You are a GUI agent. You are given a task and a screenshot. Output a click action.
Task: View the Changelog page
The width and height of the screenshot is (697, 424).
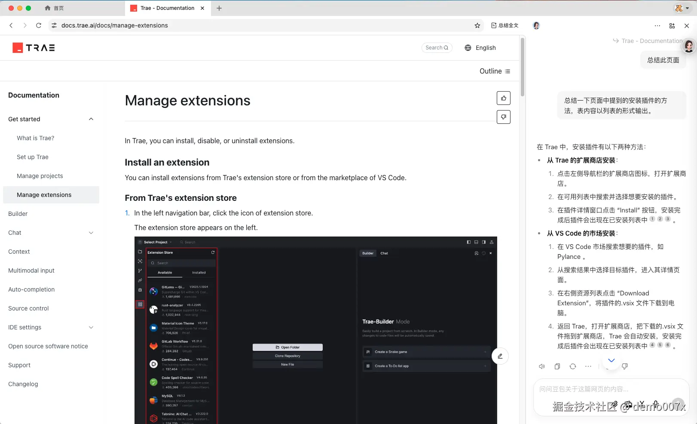tap(23, 384)
